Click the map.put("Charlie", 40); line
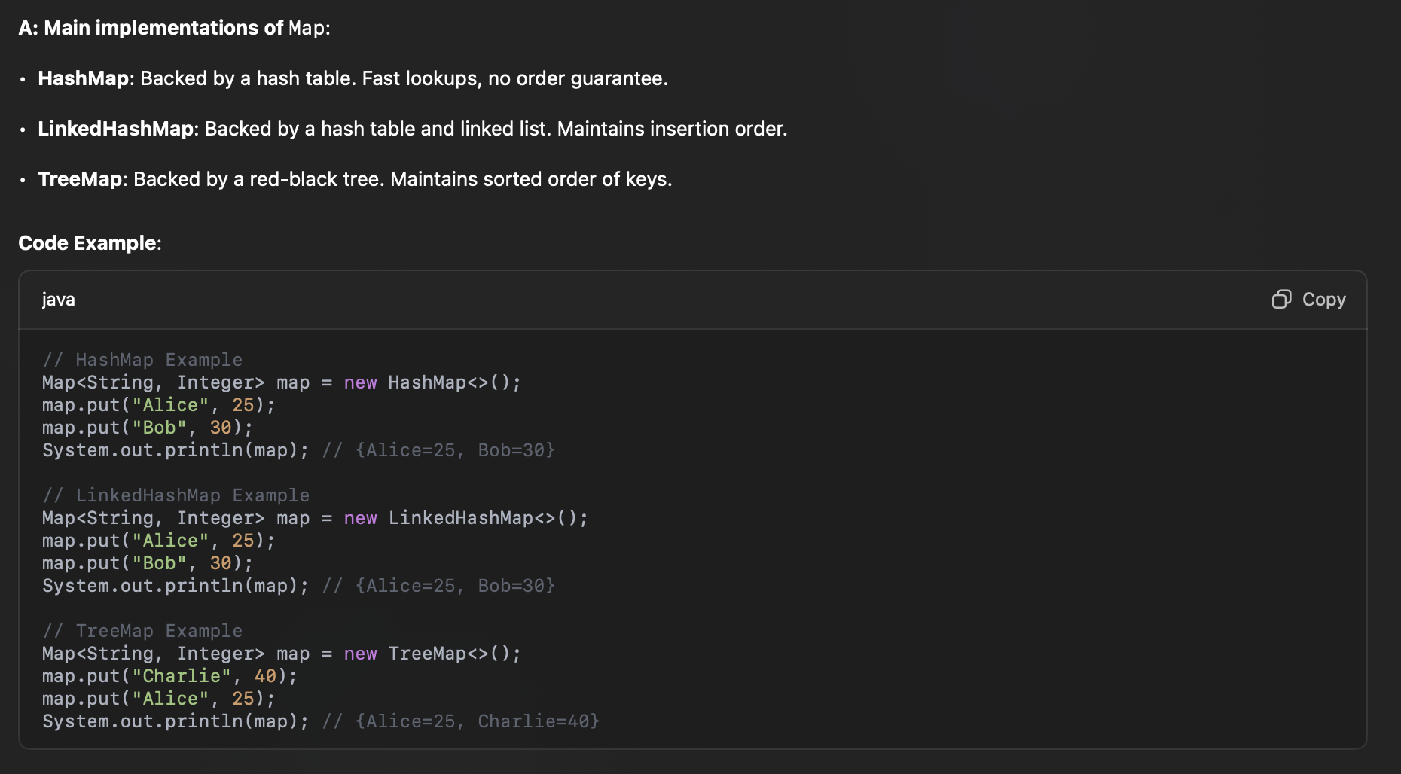This screenshot has height=774, width=1401. tap(170, 676)
